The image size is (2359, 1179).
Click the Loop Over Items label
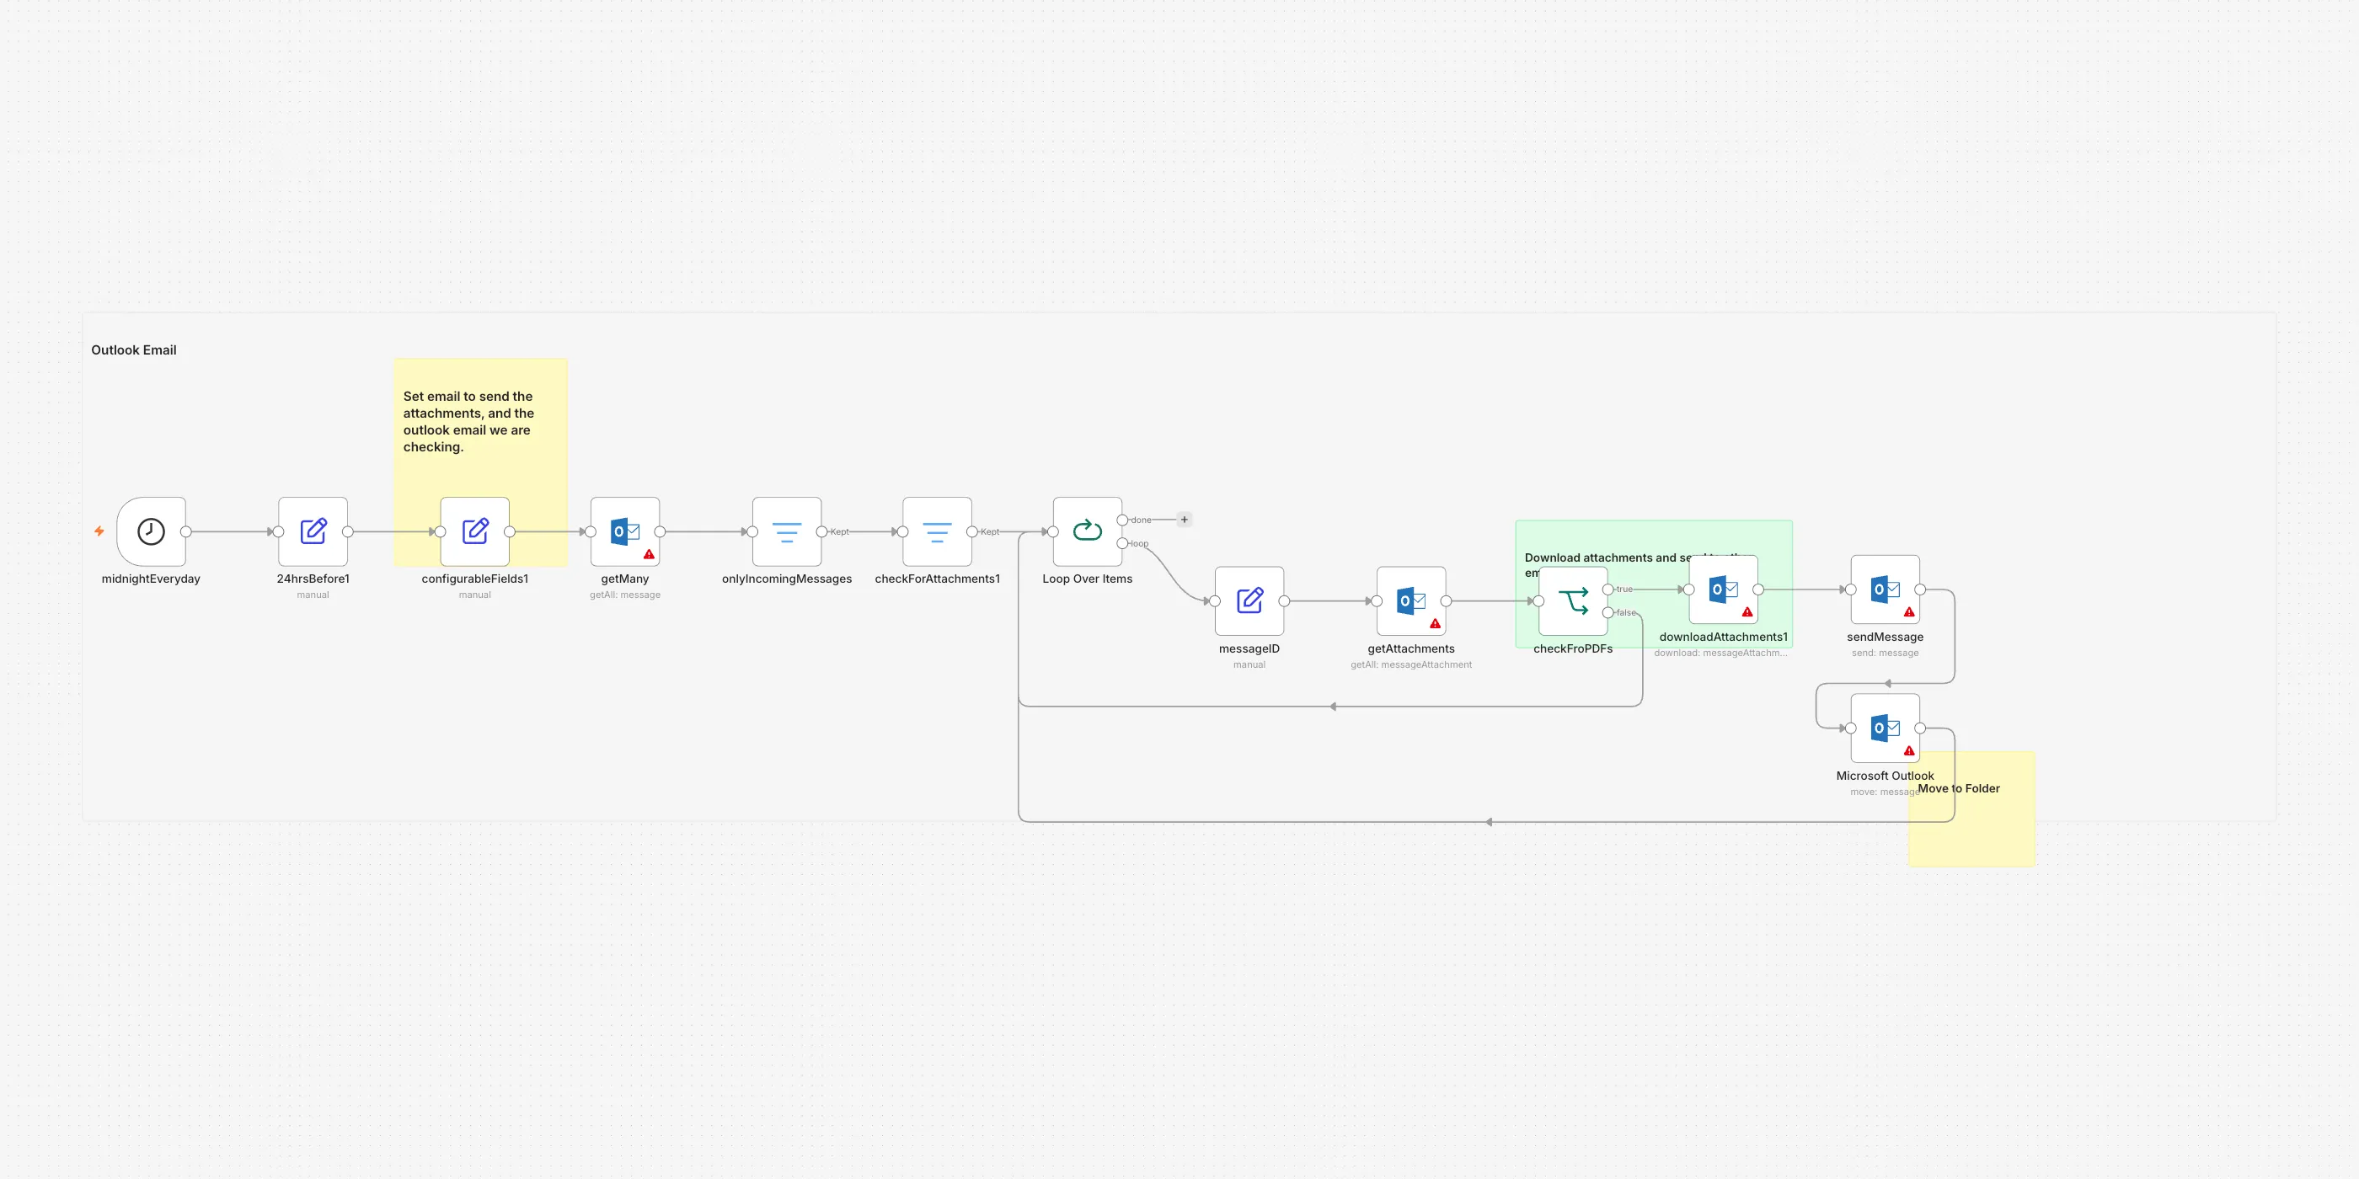pos(1087,579)
